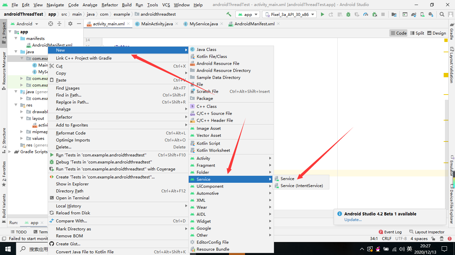Open the Layout Inspector
This screenshot has height=255, width=455.
coord(427,232)
